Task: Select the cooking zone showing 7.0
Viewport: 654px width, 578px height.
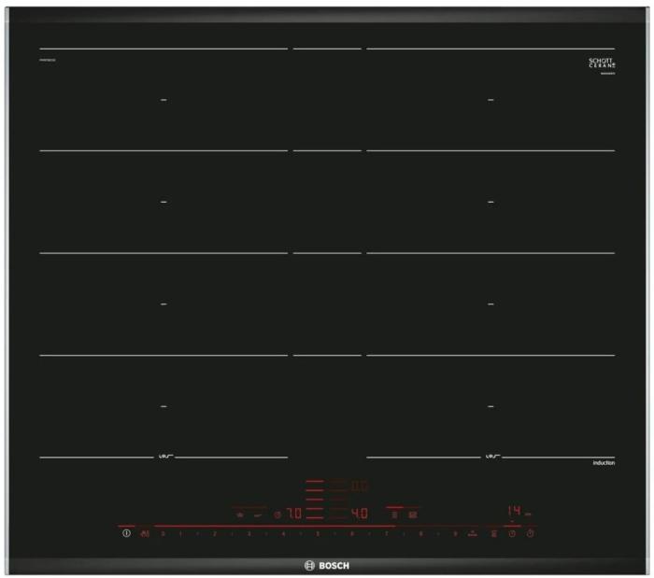Action: click(293, 514)
